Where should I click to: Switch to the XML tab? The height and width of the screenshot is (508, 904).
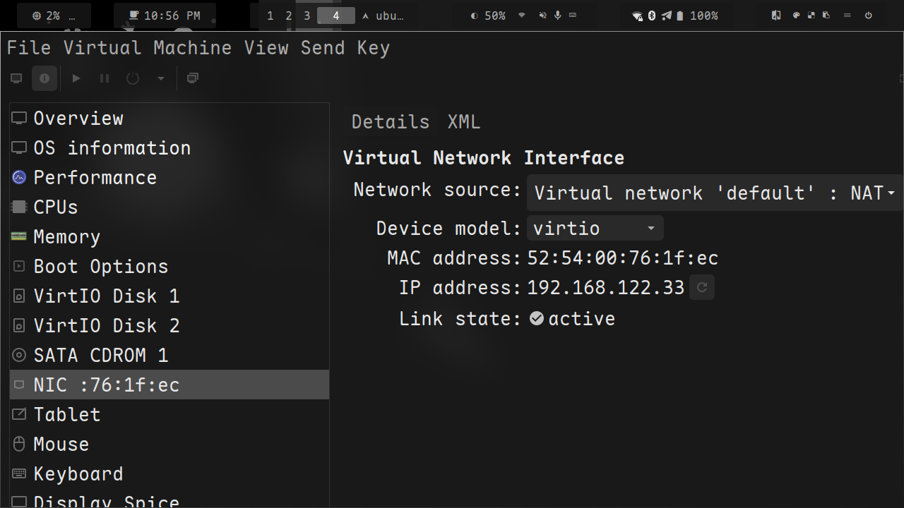464,122
